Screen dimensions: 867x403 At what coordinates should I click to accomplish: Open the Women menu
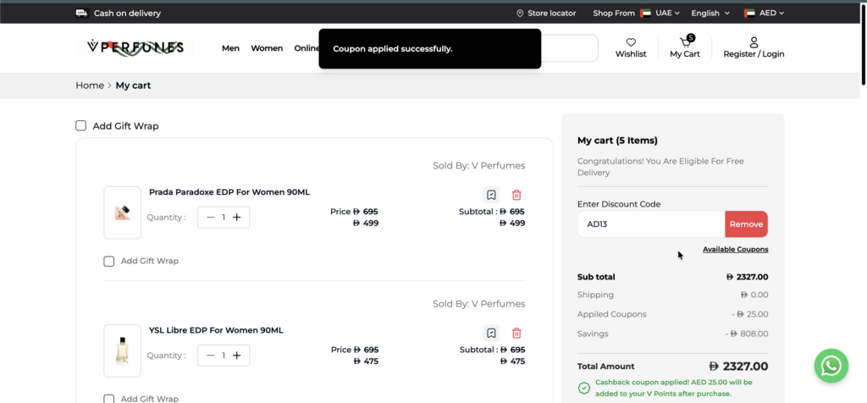[267, 48]
